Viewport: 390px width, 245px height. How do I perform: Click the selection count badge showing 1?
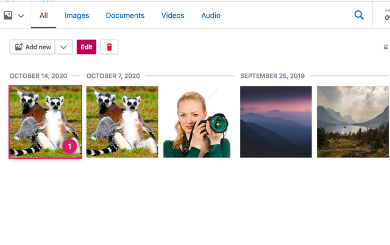point(69,146)
